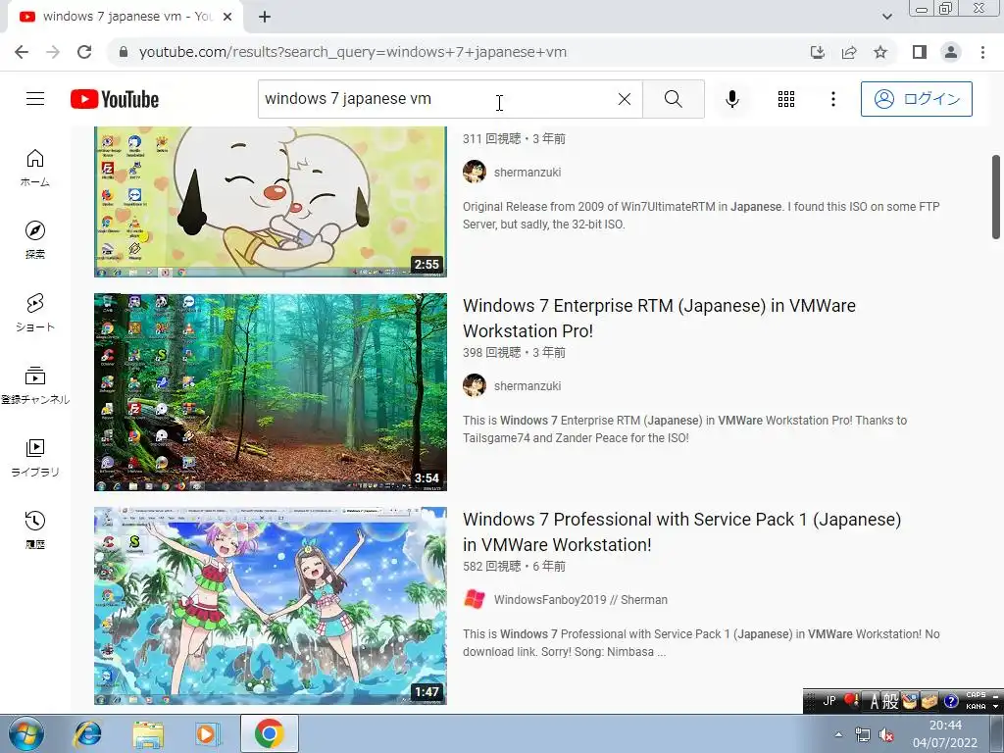Open the 3:54 forest video thumbnail
This screenshot has height=753, width=1004.
click(x=271, y=392)
